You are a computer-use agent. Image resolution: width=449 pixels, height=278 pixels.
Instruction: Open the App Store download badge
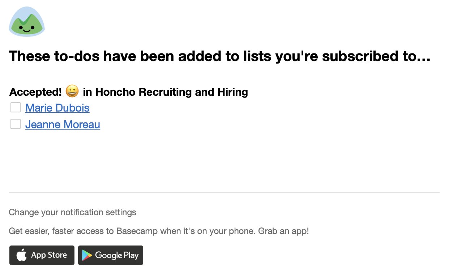[42, 255]
